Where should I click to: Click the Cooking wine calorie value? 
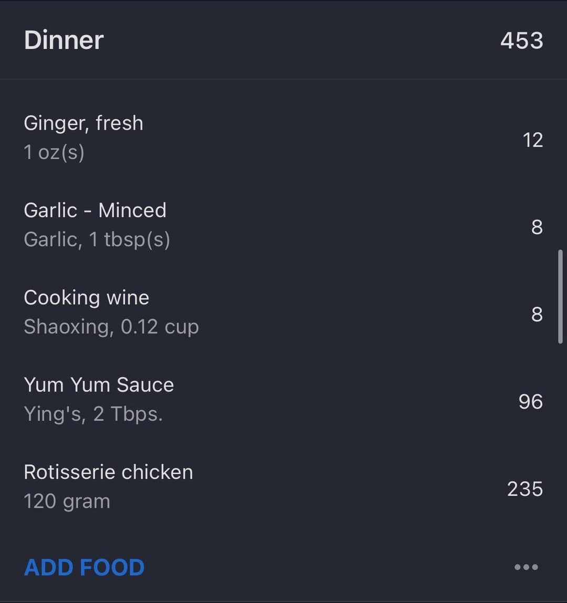point(536,314)
